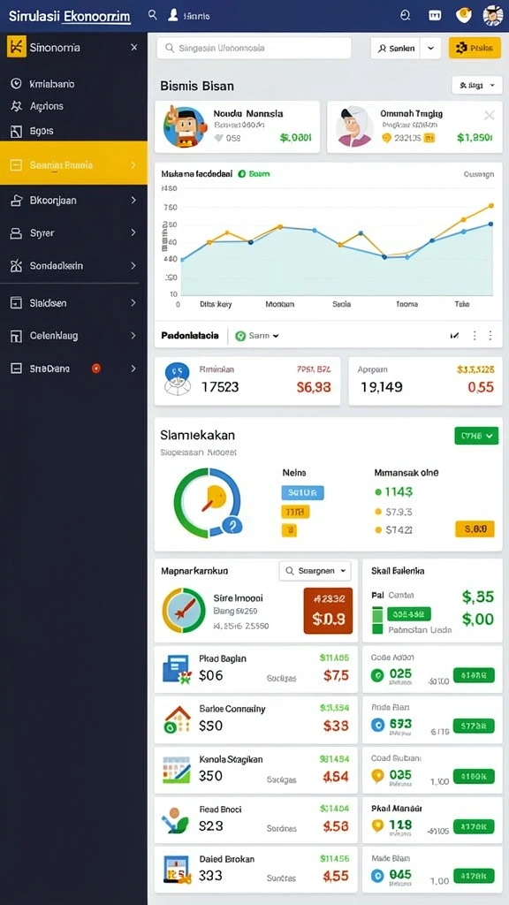Toggle the green Sarnn status selector
Viewport: 509px width, 905px height.
[x=257, y=335]
